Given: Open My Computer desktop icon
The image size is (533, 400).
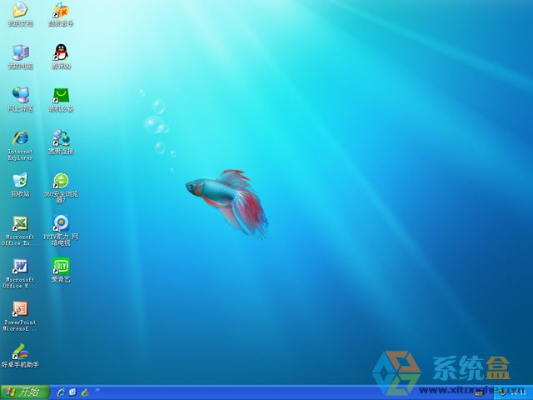Looking at the screenshot, I should (x=20, y=53).
